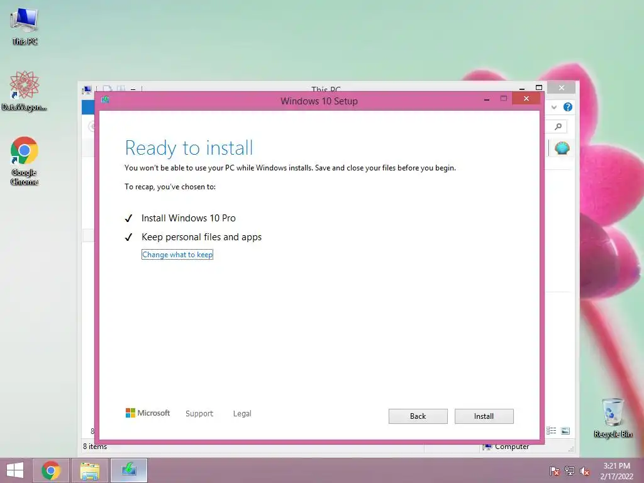Expand the ribbon chevron in This PC window
Screen dimensions: 644x483
[x=554, y=107]
